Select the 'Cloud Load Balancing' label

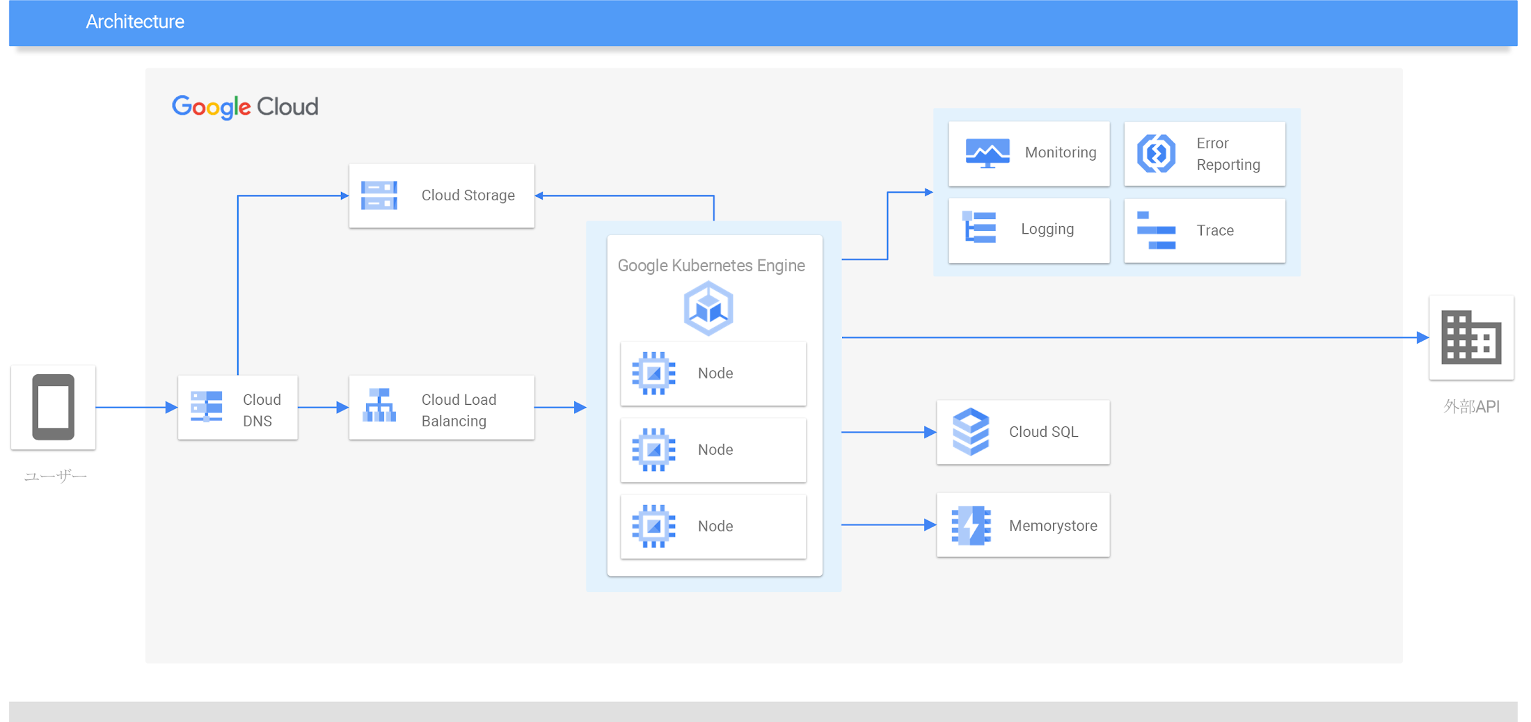coord(459,410)
